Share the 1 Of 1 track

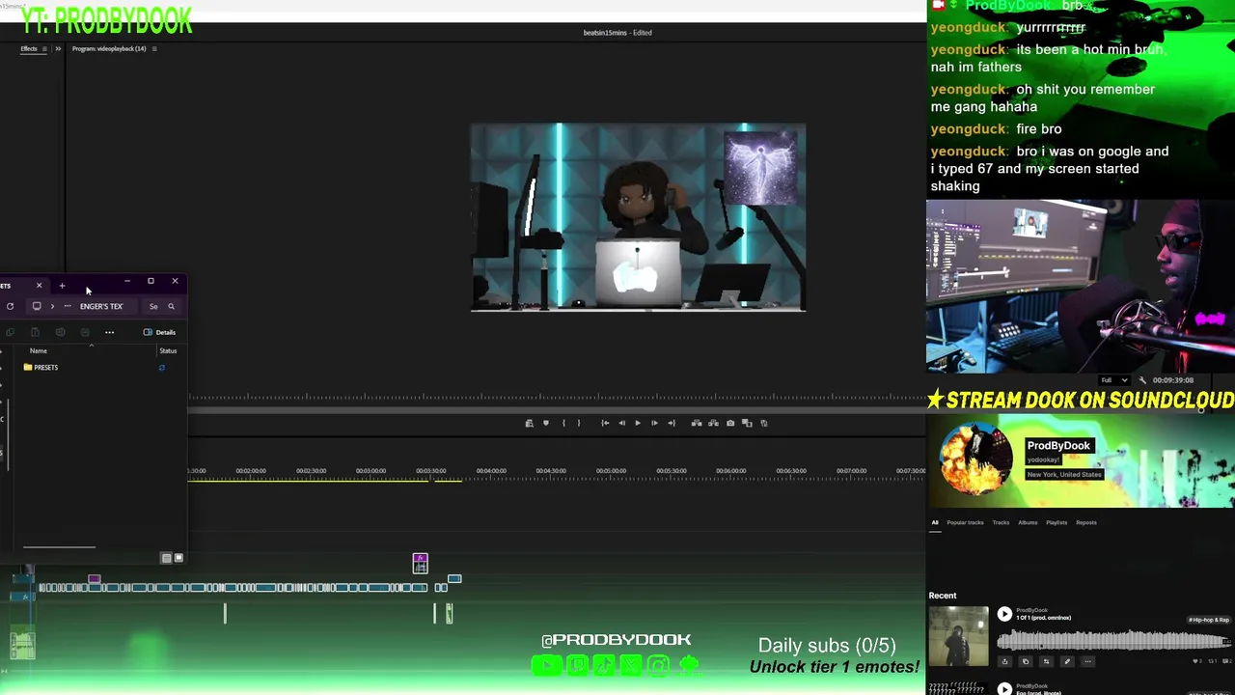[1004, 661]
